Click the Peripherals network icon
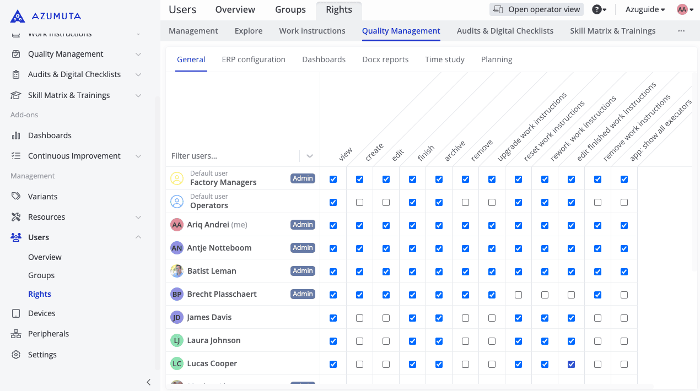Viewport: 700px width, 391px height. point(17,334)
